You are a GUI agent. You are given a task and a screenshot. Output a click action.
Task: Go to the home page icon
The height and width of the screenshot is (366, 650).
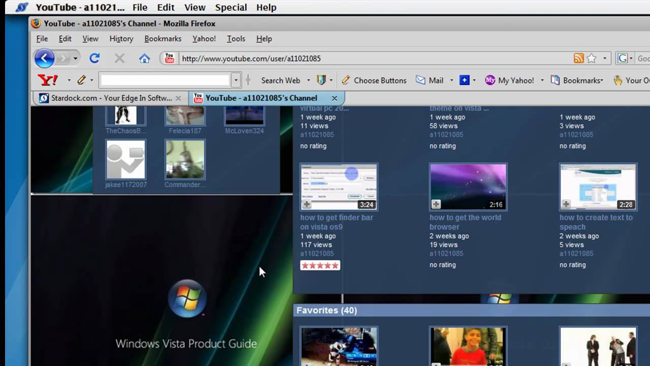point(144,58)
